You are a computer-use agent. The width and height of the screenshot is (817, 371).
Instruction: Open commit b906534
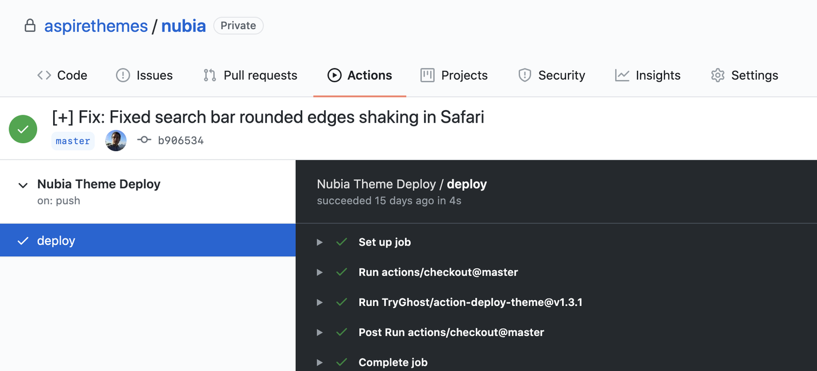coord(181,140)
